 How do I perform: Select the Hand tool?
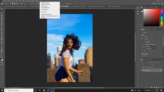(x=2, y=51)
